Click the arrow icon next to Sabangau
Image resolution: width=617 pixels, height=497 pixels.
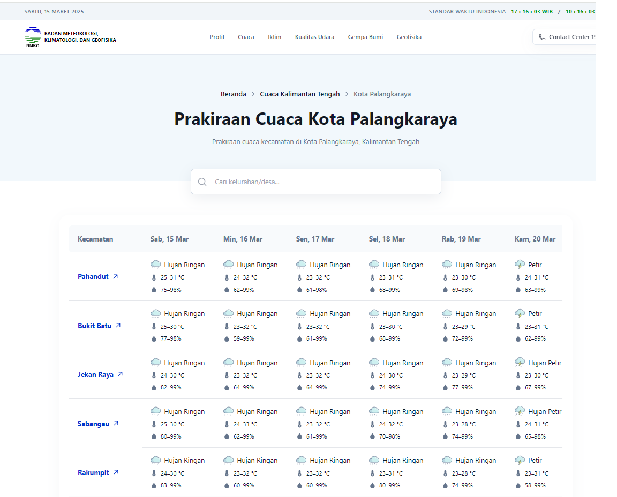tap(116, 423)
